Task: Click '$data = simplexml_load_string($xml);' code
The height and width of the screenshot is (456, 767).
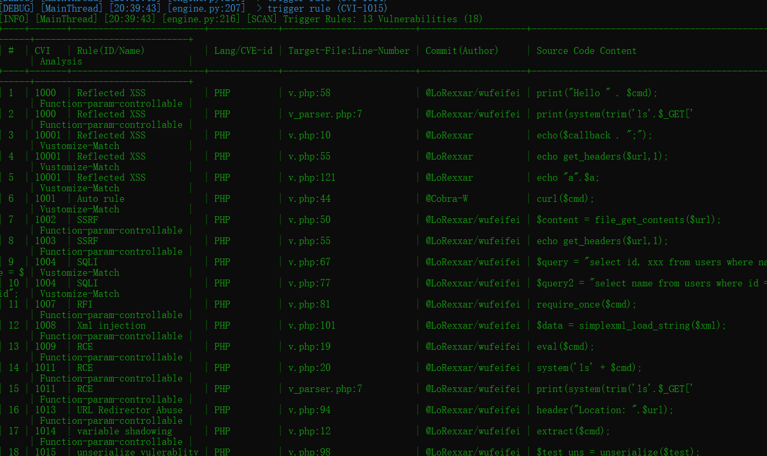Action: 632,325
